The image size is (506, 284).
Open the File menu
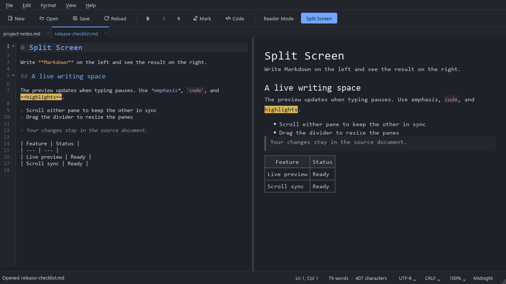click(9, 5)
